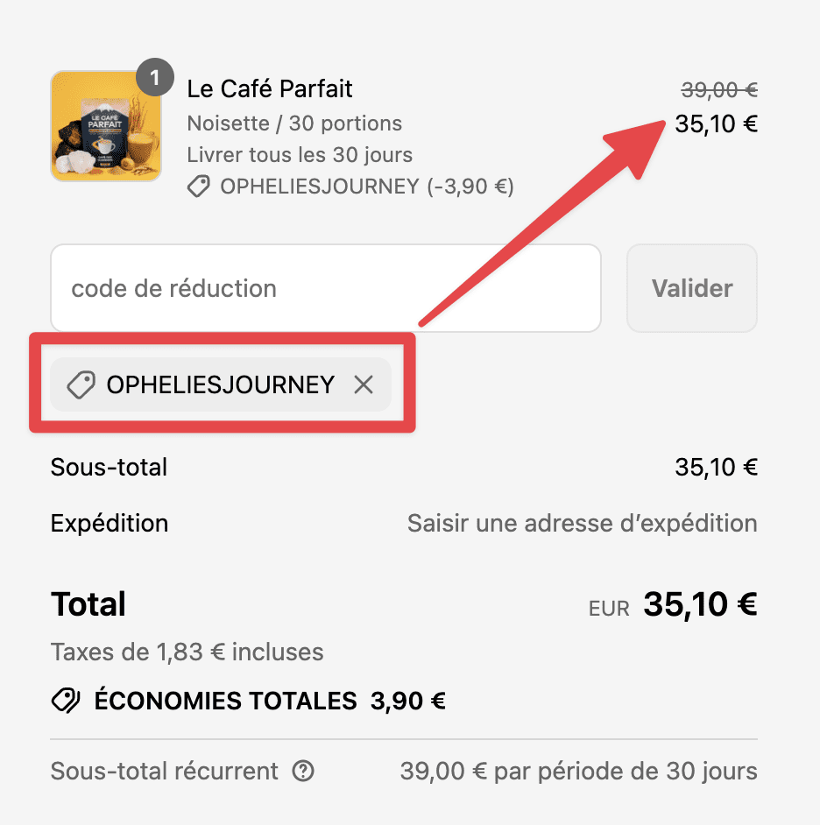Screen dimensions: 820x825
Task: Click the tag icon in OPHELIESJOURNEY chip
Action: [x=81, y=384]
